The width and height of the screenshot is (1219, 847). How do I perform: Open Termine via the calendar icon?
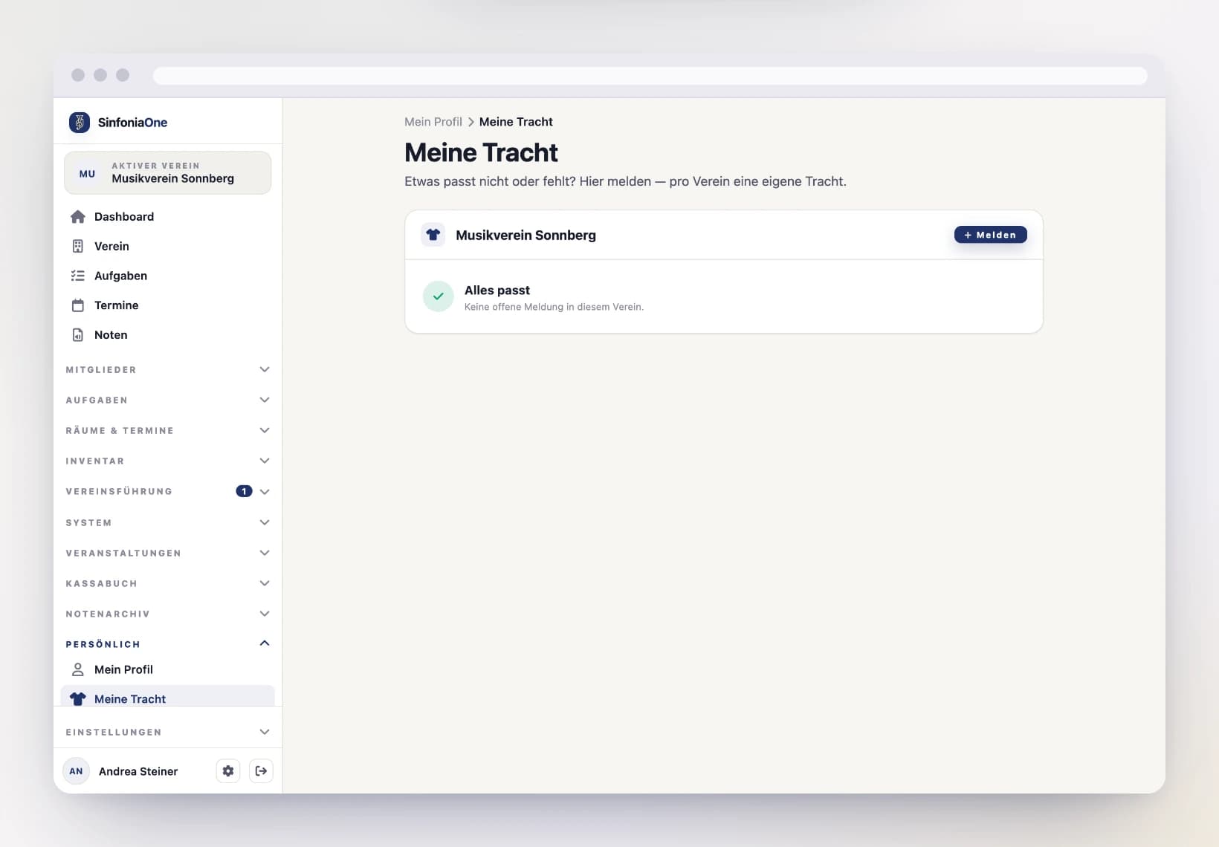pyautogui.click(x=78, y=305)
